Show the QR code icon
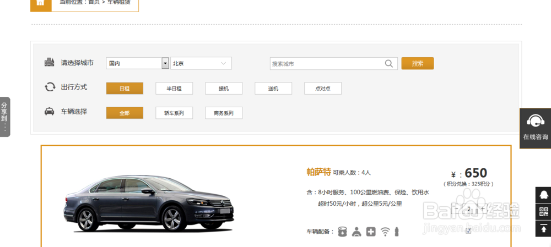Viewport: 551px width, 247px height. tap(543, 212)
